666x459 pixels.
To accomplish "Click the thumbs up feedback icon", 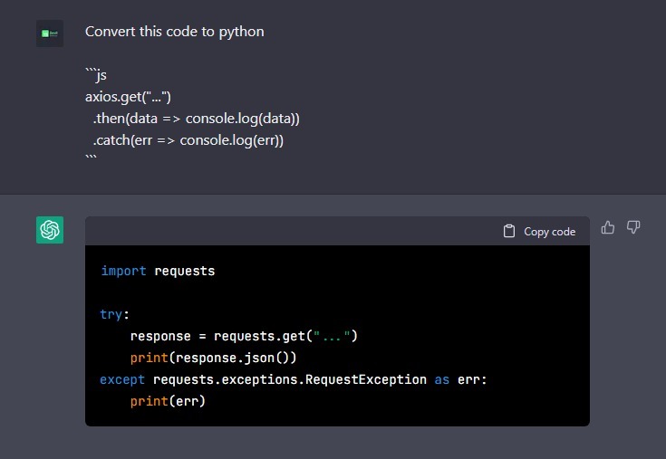I will [608, 227].
